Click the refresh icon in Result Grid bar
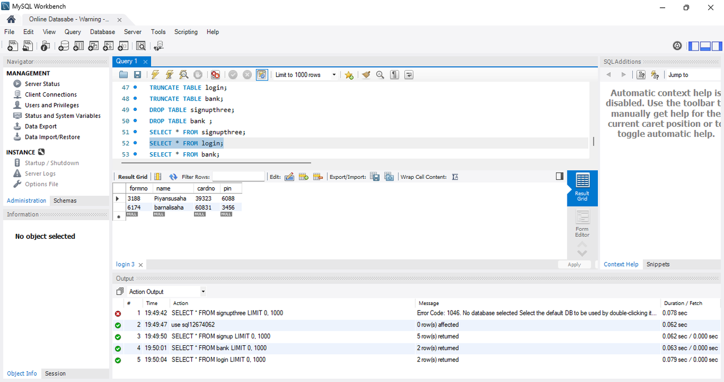Screen dimensions: 724x382 [x=173, y=177]
